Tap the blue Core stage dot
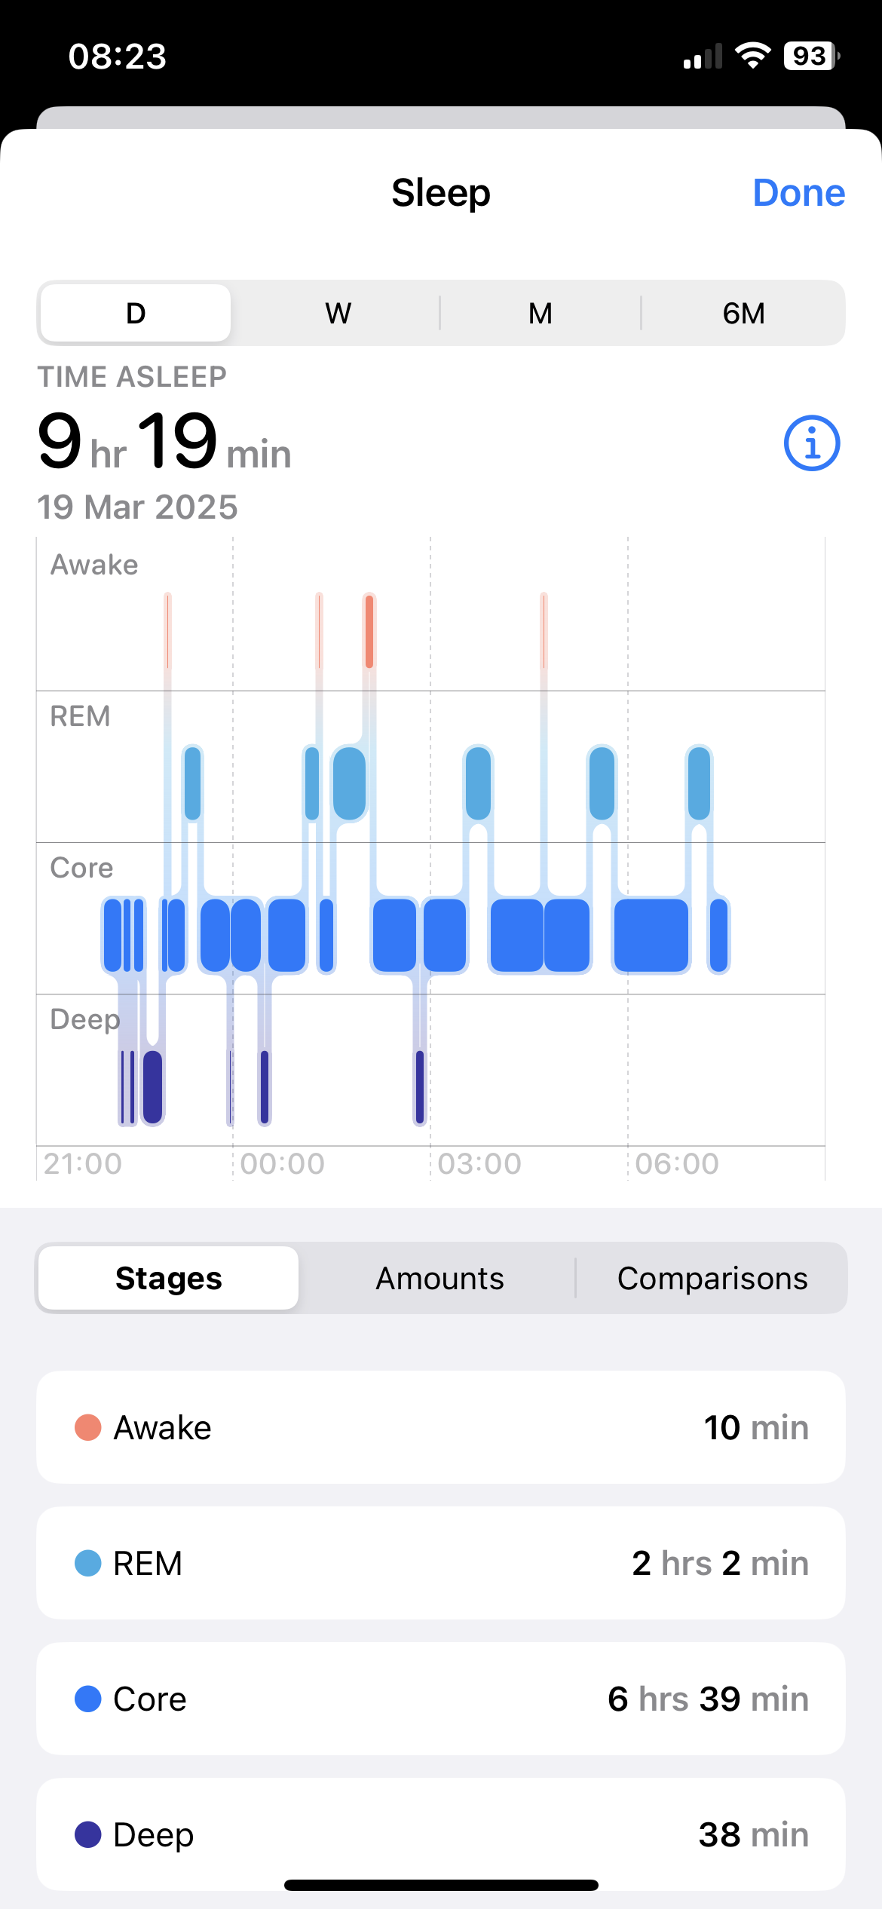This screenshot has width=882, height=1909. point(88,1699)
